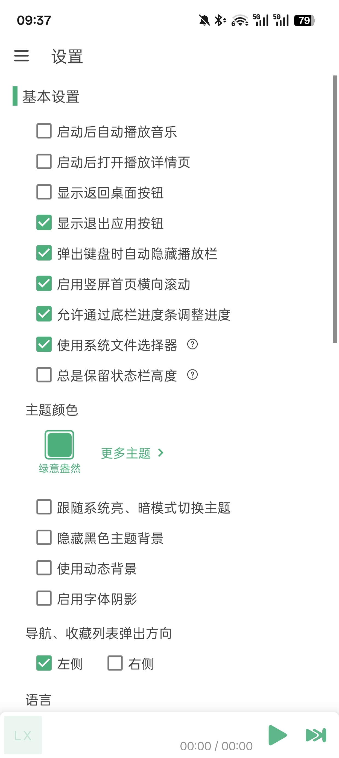This screenshot has width=339, height=758.
Task: Enable 跟随系统亮、暗模式切换主题 checkbox
Action: (44, 507)
